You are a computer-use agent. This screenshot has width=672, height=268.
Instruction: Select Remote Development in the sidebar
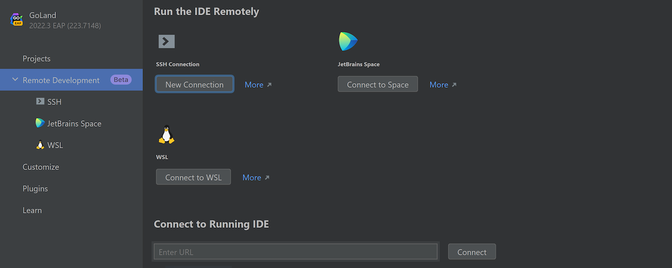tap(71, 80)
